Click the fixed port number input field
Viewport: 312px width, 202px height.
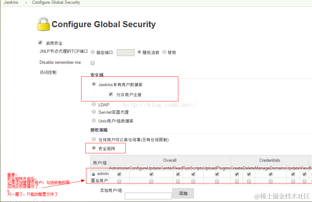click(125, 53)
